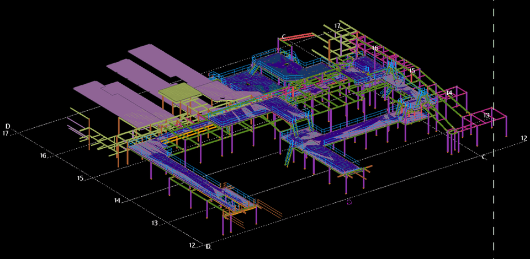Select the C grid label at line end
Viewport: 530px width, 259px height.
[x=484, y=157]
